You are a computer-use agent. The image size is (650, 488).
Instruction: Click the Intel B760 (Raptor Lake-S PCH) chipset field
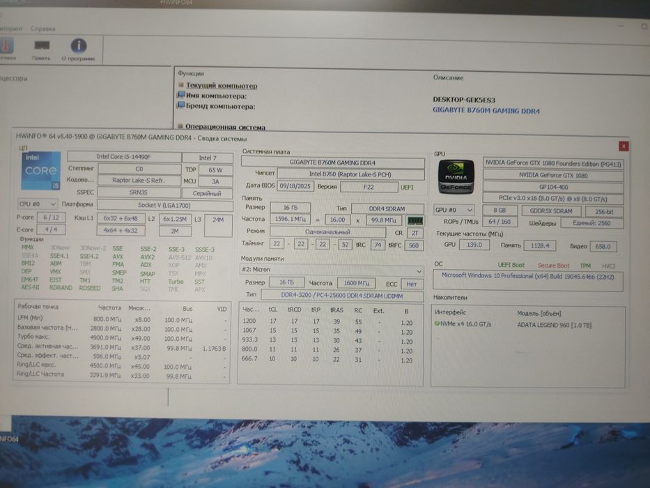(350, 174)
